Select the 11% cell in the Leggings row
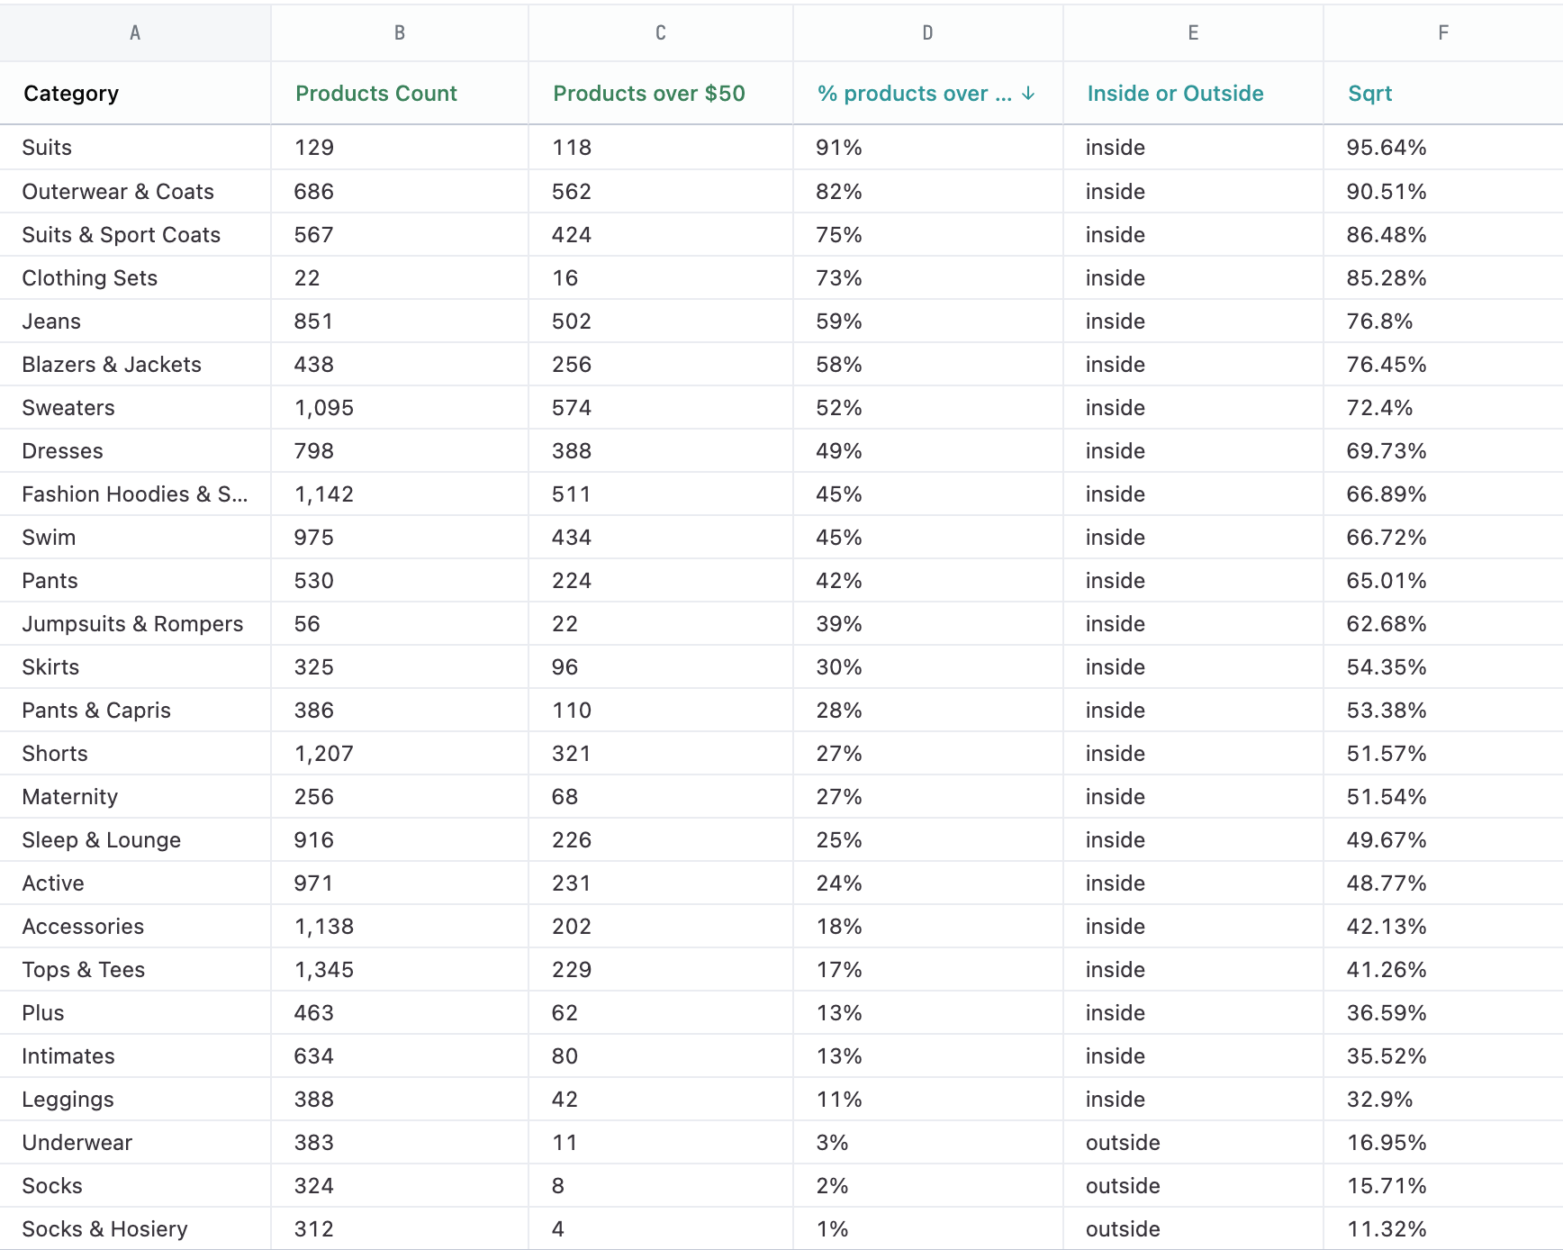 [838, 1100]
